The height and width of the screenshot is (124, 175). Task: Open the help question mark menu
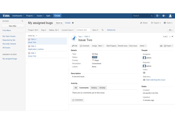(x=158, y=16)
